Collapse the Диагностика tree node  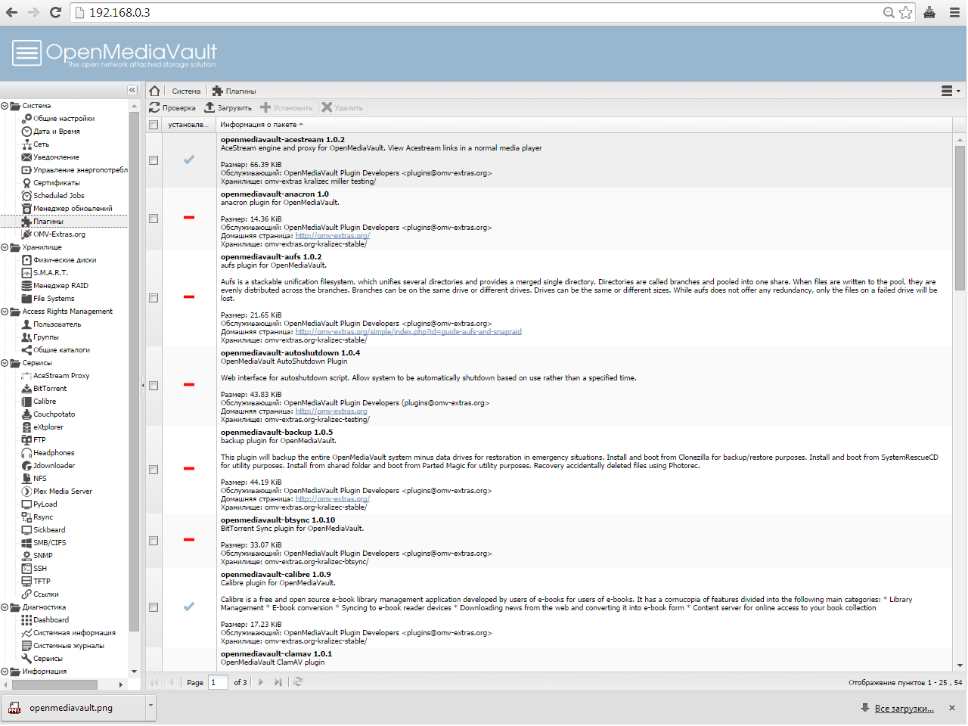(5, 607)
